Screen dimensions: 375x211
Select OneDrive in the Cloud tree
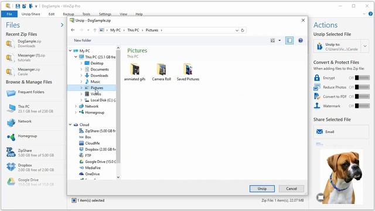click(90, 174)
